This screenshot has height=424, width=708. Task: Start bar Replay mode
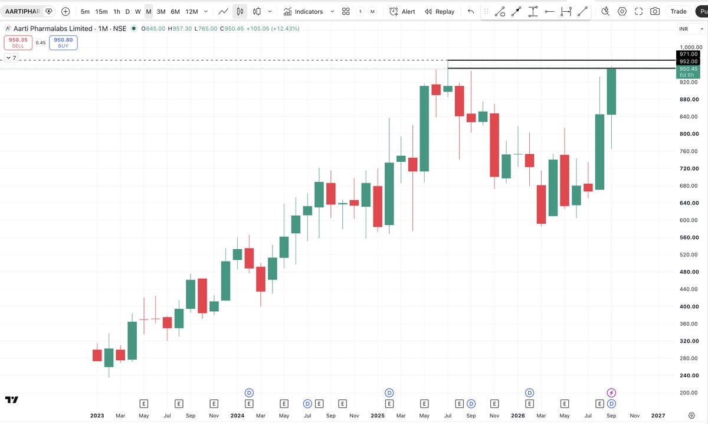tap(440, 11)
